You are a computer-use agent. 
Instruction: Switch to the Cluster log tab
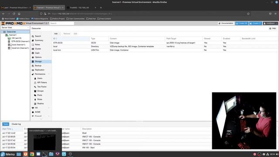(16, 124)
